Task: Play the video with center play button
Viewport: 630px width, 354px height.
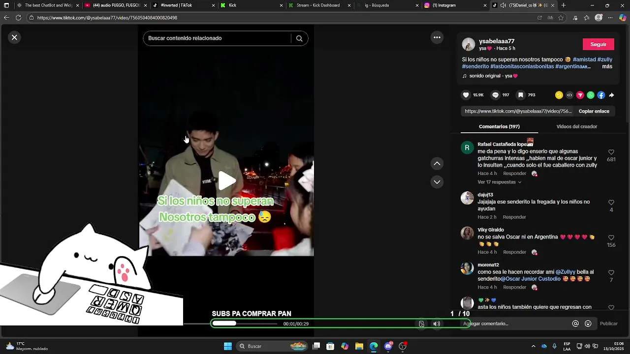Action: click(226, 181)
